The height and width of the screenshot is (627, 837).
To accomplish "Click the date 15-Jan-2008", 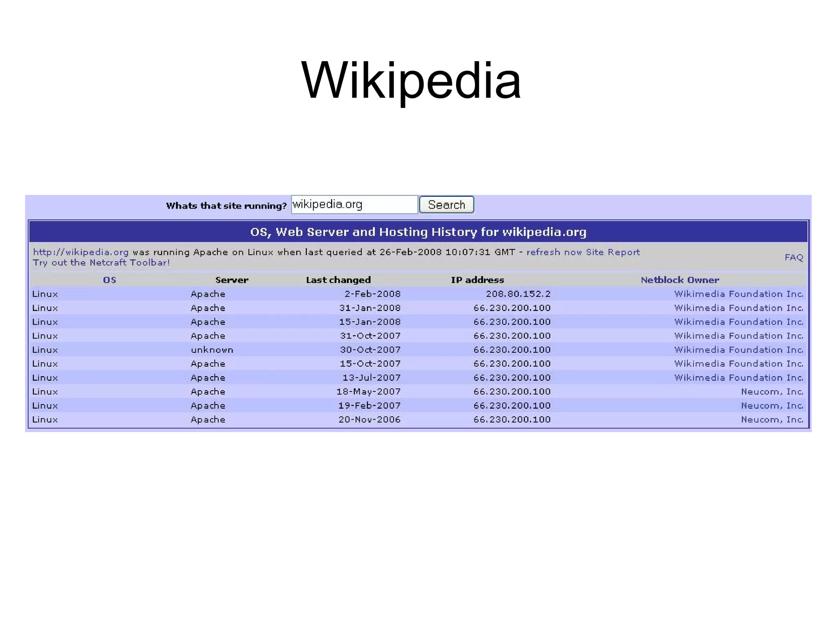I will 370,322.
